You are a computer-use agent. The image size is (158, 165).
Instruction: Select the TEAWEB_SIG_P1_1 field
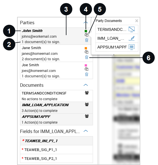pos(56,150)
